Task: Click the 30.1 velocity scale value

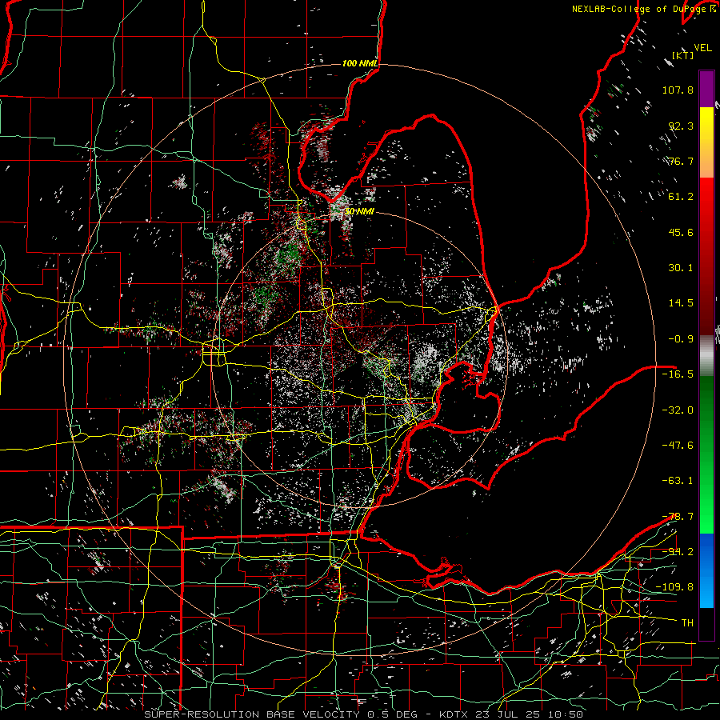Action: tap(681, 268)
